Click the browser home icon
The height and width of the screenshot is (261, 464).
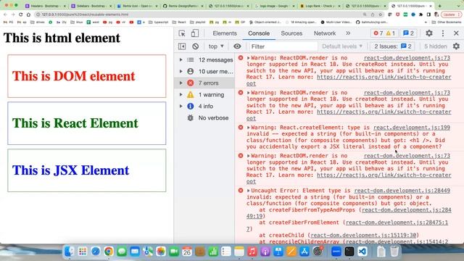pos(28,14)
